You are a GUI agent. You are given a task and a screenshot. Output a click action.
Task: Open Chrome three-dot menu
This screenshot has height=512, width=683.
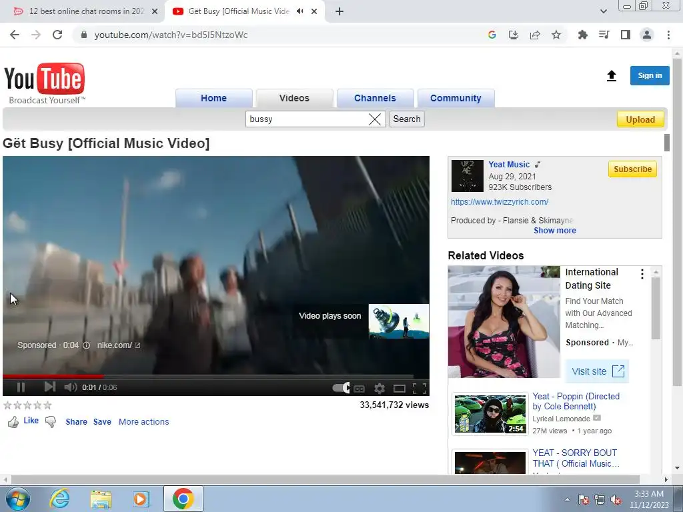[x=668, y=35]
